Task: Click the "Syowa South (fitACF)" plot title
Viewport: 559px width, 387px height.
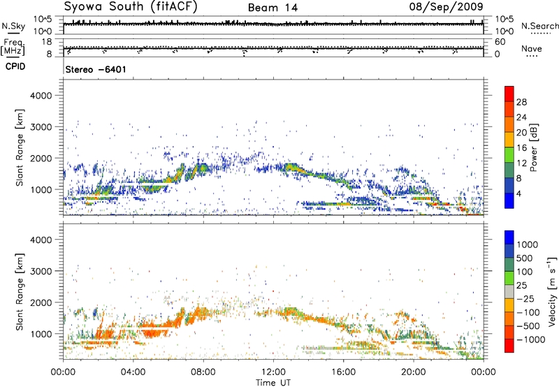Action: [x=131, y=7]
